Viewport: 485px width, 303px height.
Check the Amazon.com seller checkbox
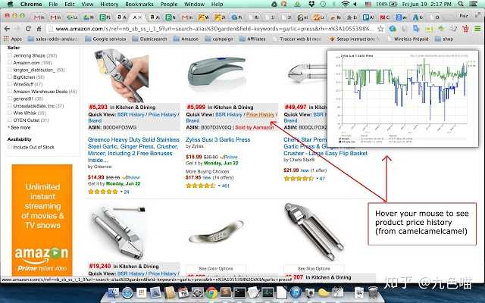point(10,62)
